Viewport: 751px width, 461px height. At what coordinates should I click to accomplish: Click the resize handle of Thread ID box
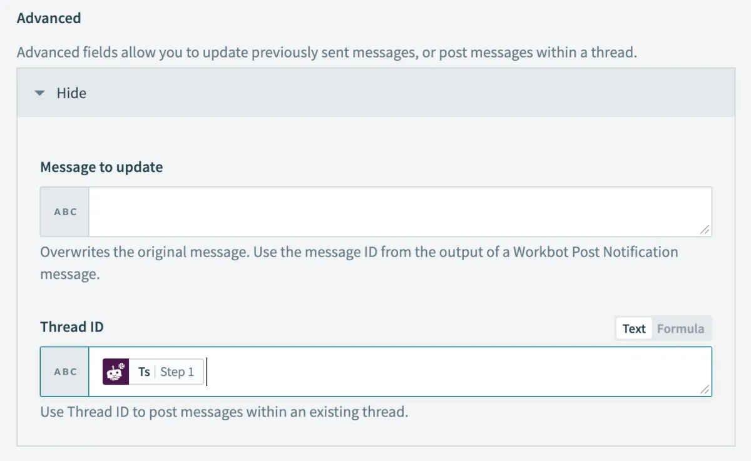point(705,389)
